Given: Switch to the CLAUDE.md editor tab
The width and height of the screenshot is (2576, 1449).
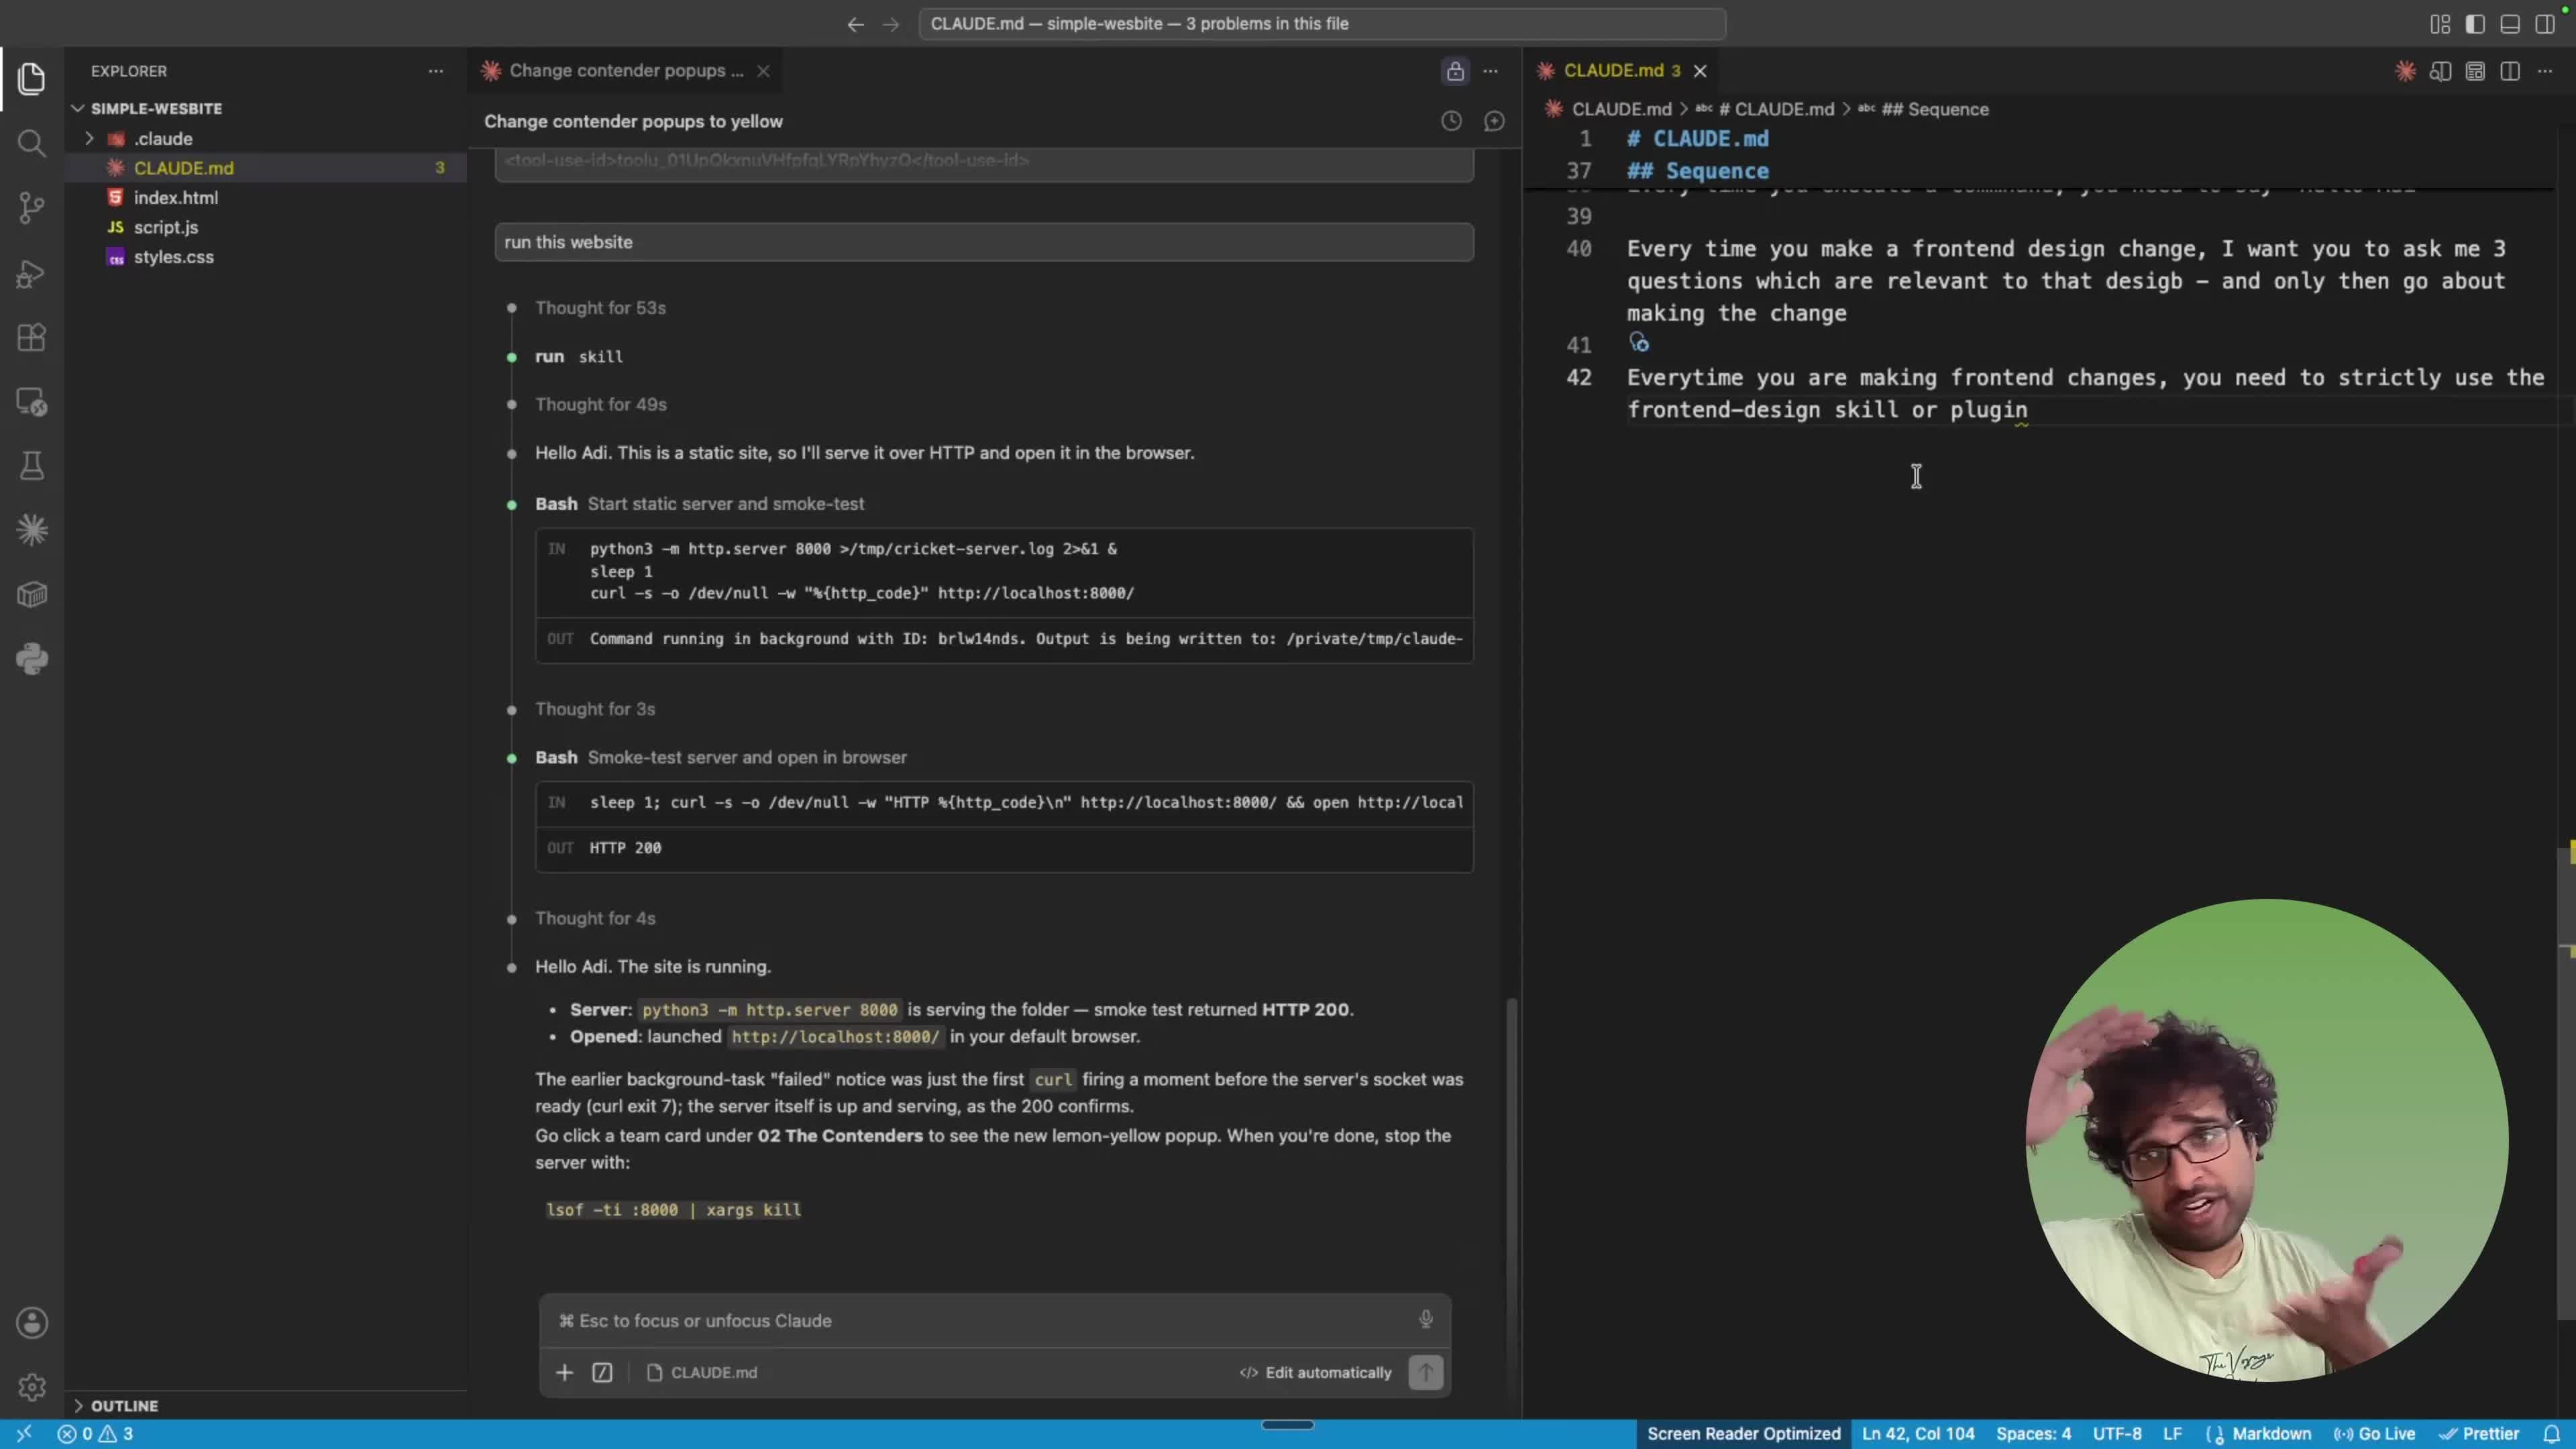Looking at the screenshot, I should tap(1611, 70).
